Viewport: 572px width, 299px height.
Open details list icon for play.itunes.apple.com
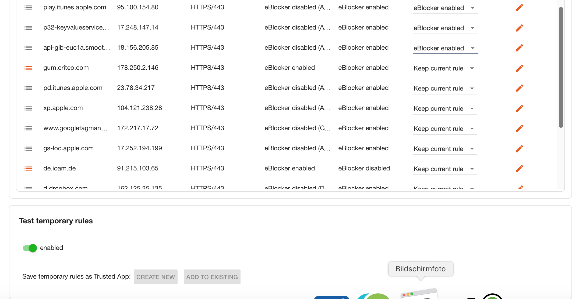28,8
